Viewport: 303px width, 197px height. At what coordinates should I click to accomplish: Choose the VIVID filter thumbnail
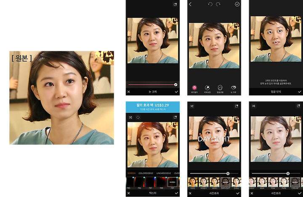[193, 182]
